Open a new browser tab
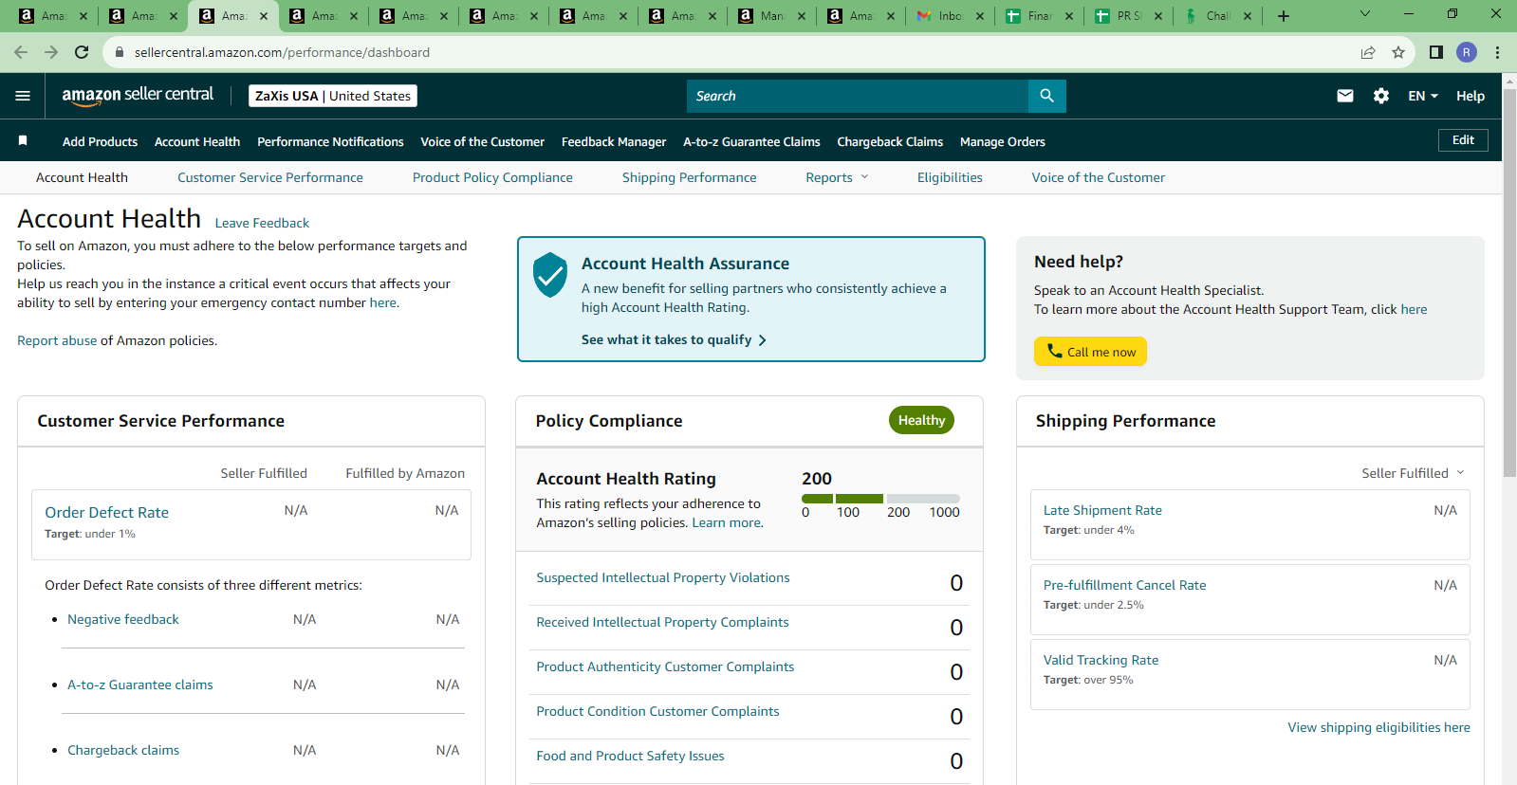The width and height of the screenshot is (1517, 785). pyautogui.click(x=1284, y=15)
